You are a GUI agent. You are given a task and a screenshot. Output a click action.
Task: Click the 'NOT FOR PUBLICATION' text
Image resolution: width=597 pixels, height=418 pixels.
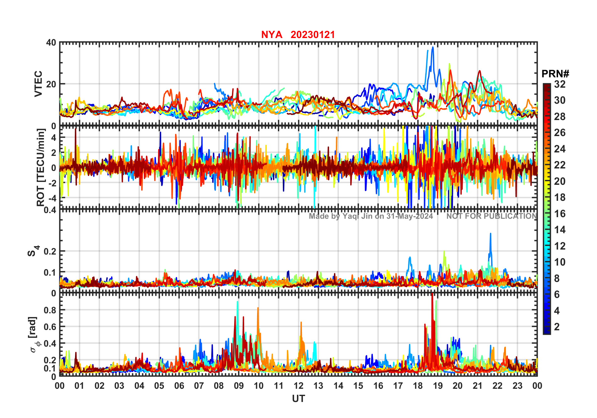[x=492, y=216]
